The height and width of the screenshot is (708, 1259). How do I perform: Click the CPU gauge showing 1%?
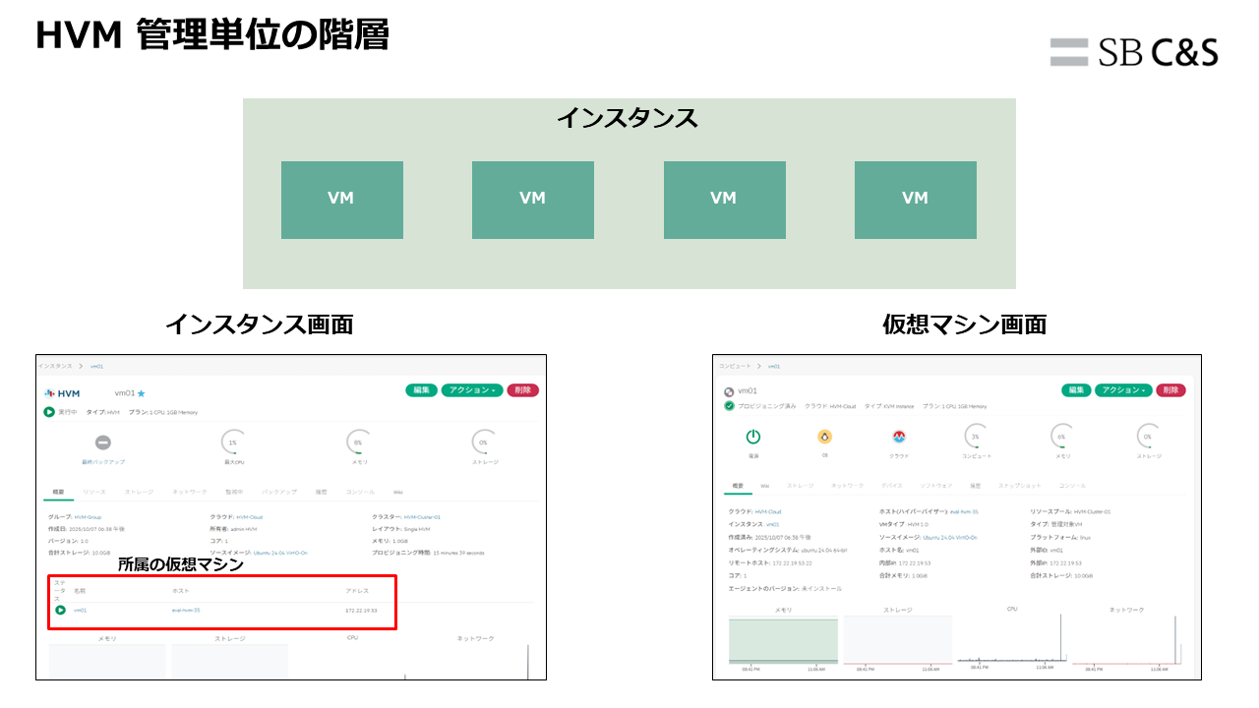click(x=230, y=441)
